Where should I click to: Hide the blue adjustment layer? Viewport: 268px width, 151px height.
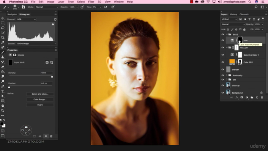coord(222,40)
